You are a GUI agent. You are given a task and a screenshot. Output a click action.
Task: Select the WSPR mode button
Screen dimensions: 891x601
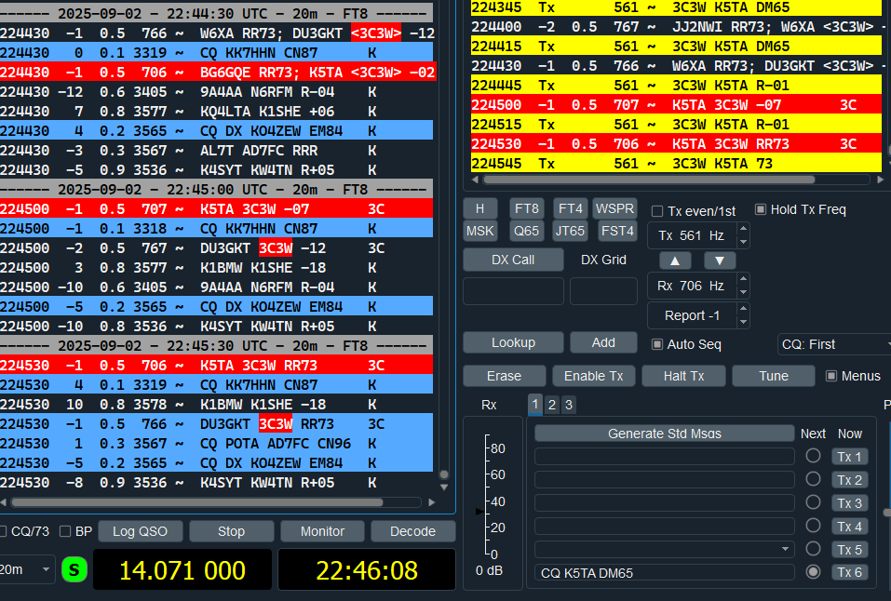614,208
